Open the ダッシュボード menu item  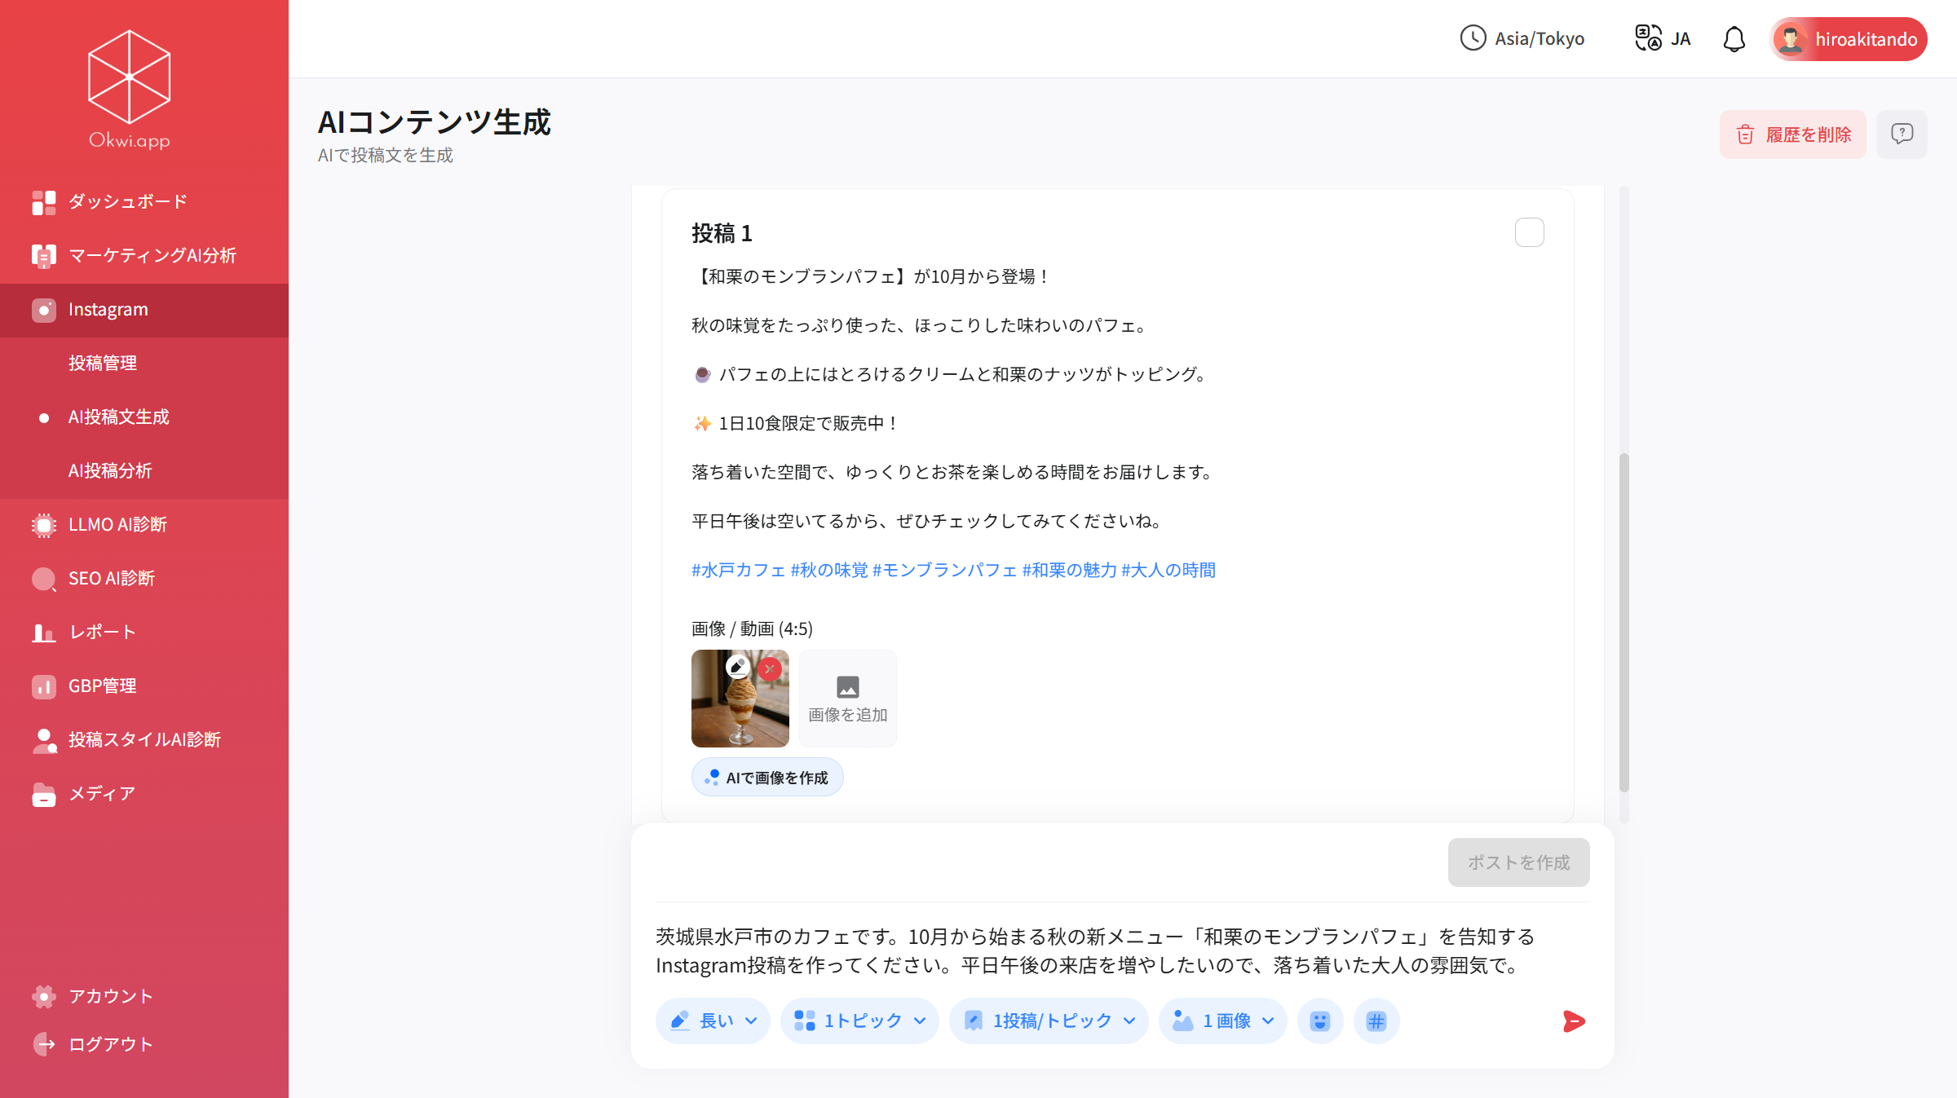coord(128,201)
